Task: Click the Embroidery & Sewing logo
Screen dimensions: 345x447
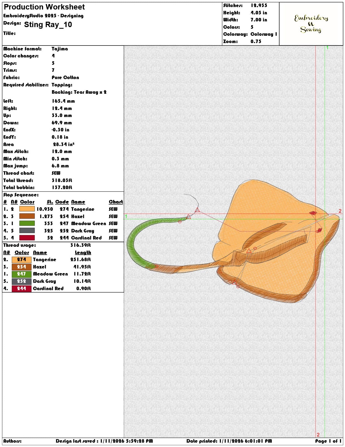Action: tap(311, 24)
